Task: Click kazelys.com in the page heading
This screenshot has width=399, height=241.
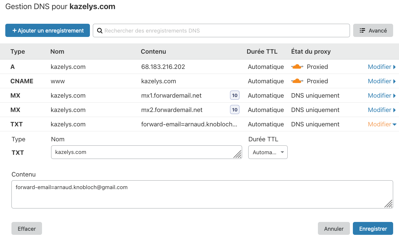Action: coord(92,7)
